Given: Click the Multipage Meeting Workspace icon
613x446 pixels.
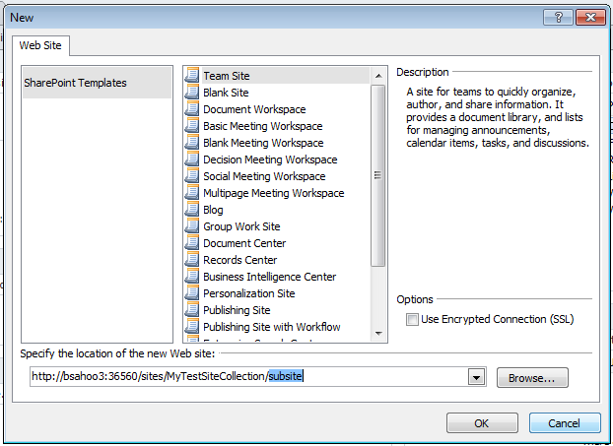Looking at the screenshot, I should [x=192, y=193].
